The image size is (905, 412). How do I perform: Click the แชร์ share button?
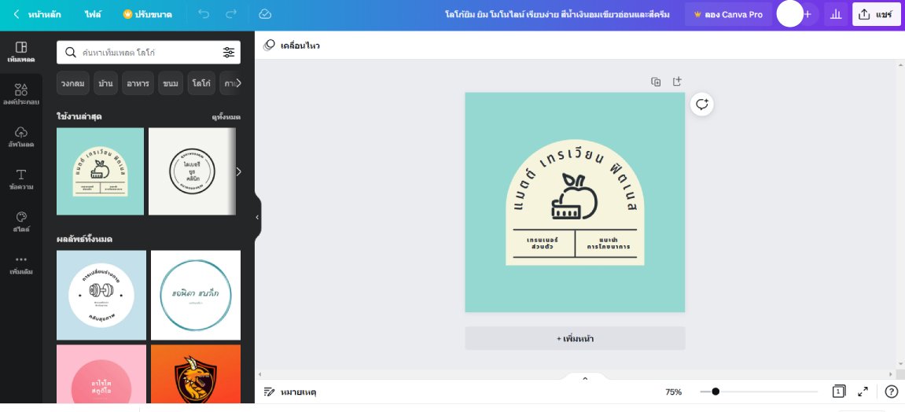(x=876, y=14)
